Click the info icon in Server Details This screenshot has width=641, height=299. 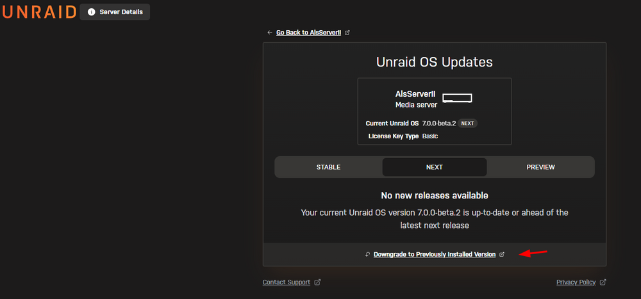point(92,12)
